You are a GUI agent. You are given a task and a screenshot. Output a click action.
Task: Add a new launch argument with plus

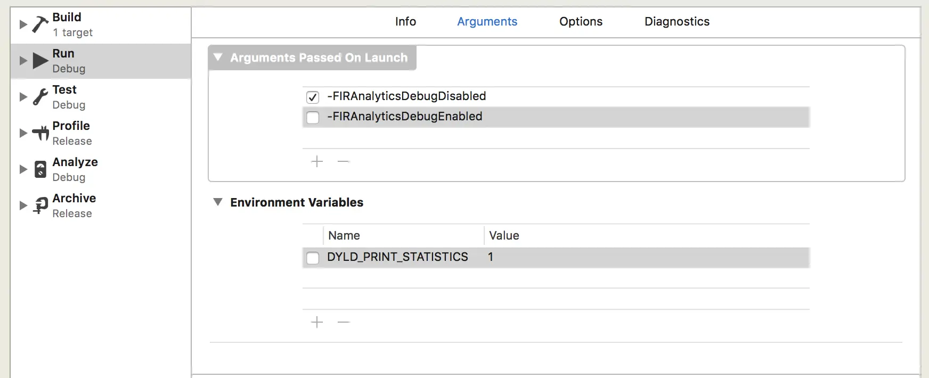tap(317, 161)
